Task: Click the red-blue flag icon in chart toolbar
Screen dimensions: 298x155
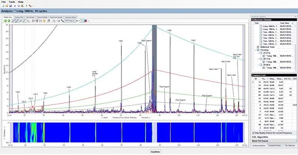Action: [x=86, y=21]
